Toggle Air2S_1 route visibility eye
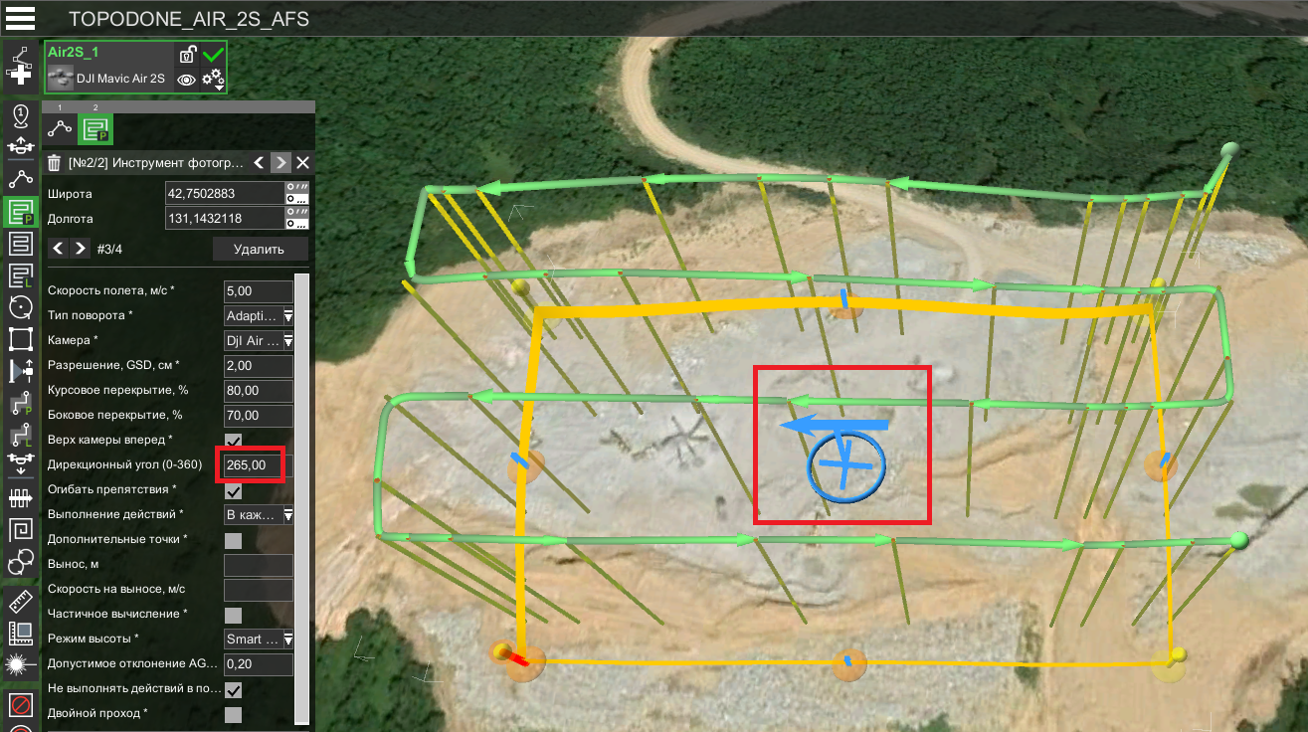1308x732 pixels. [186, 80]
